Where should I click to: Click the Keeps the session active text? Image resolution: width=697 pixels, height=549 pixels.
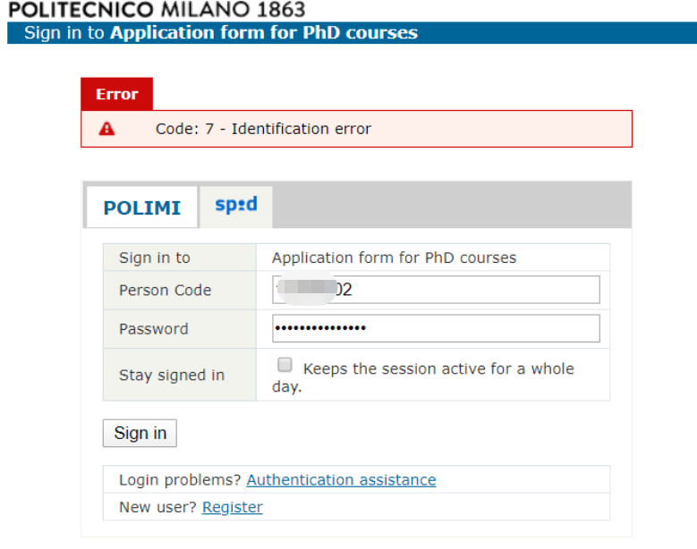point(422,377)
